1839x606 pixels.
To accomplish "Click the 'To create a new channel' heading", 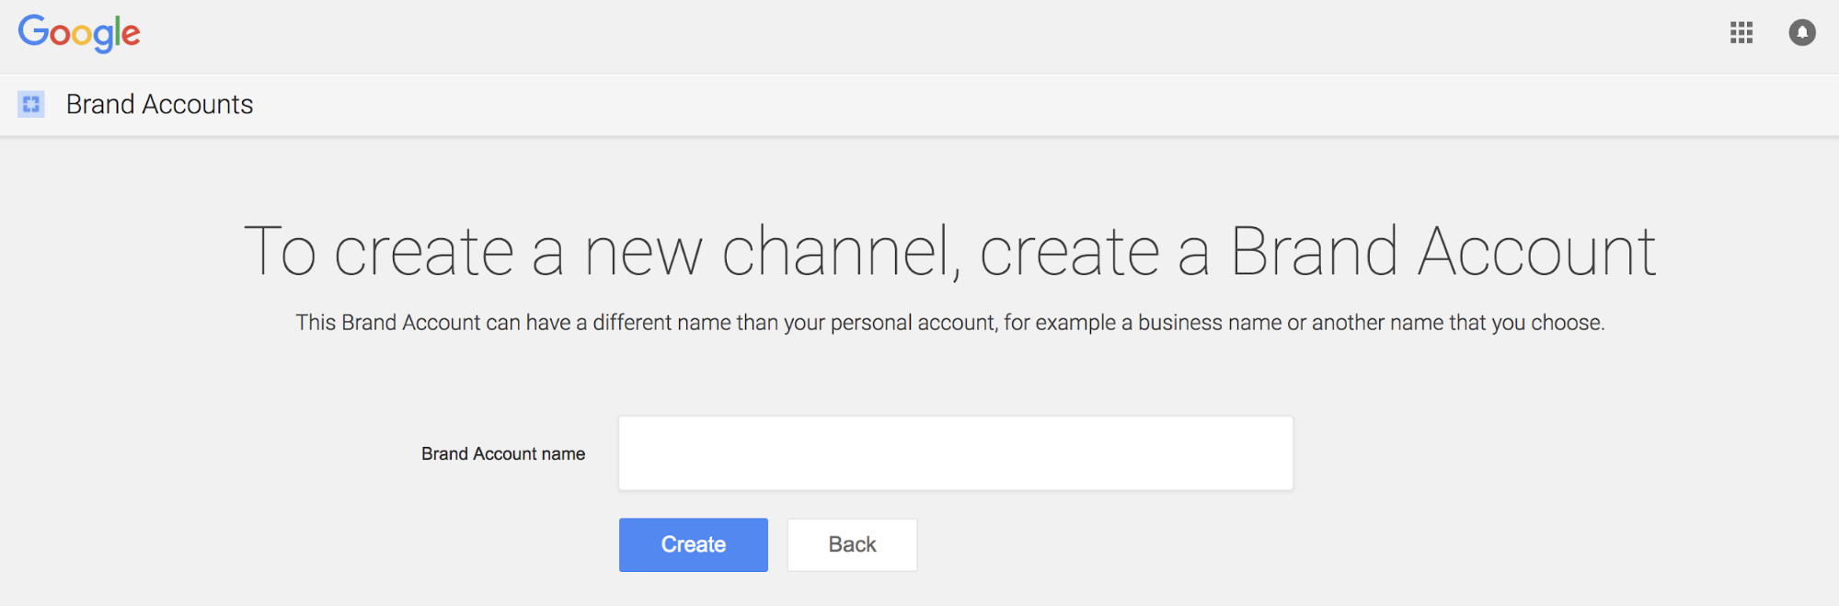I will pos(949,252).
